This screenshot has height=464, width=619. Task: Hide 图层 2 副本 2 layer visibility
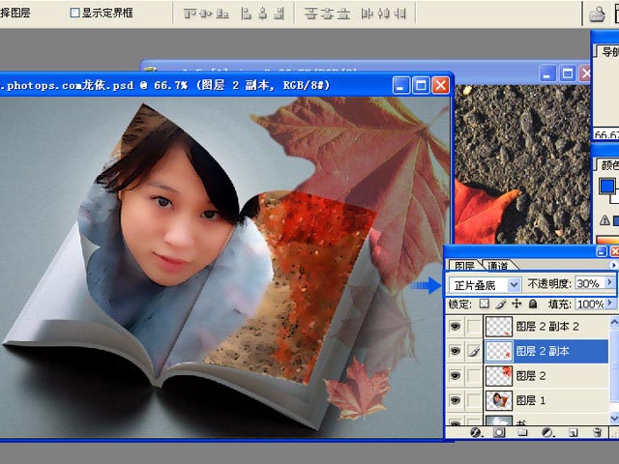[456, 327]
